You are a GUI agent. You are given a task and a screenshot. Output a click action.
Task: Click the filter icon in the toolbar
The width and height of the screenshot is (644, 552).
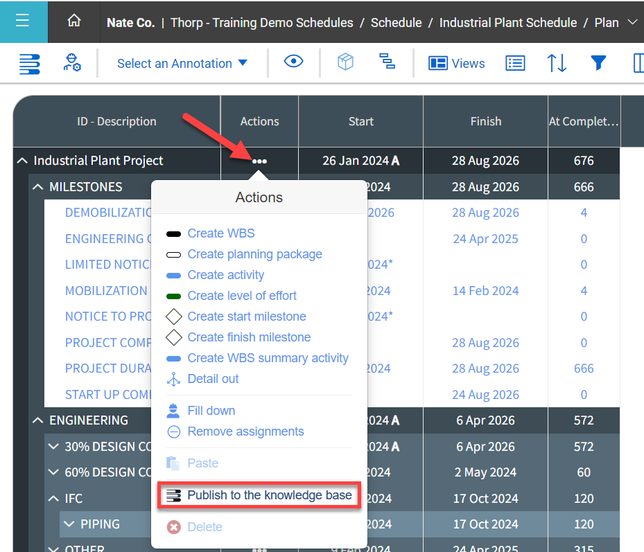(x=598, y=62)
